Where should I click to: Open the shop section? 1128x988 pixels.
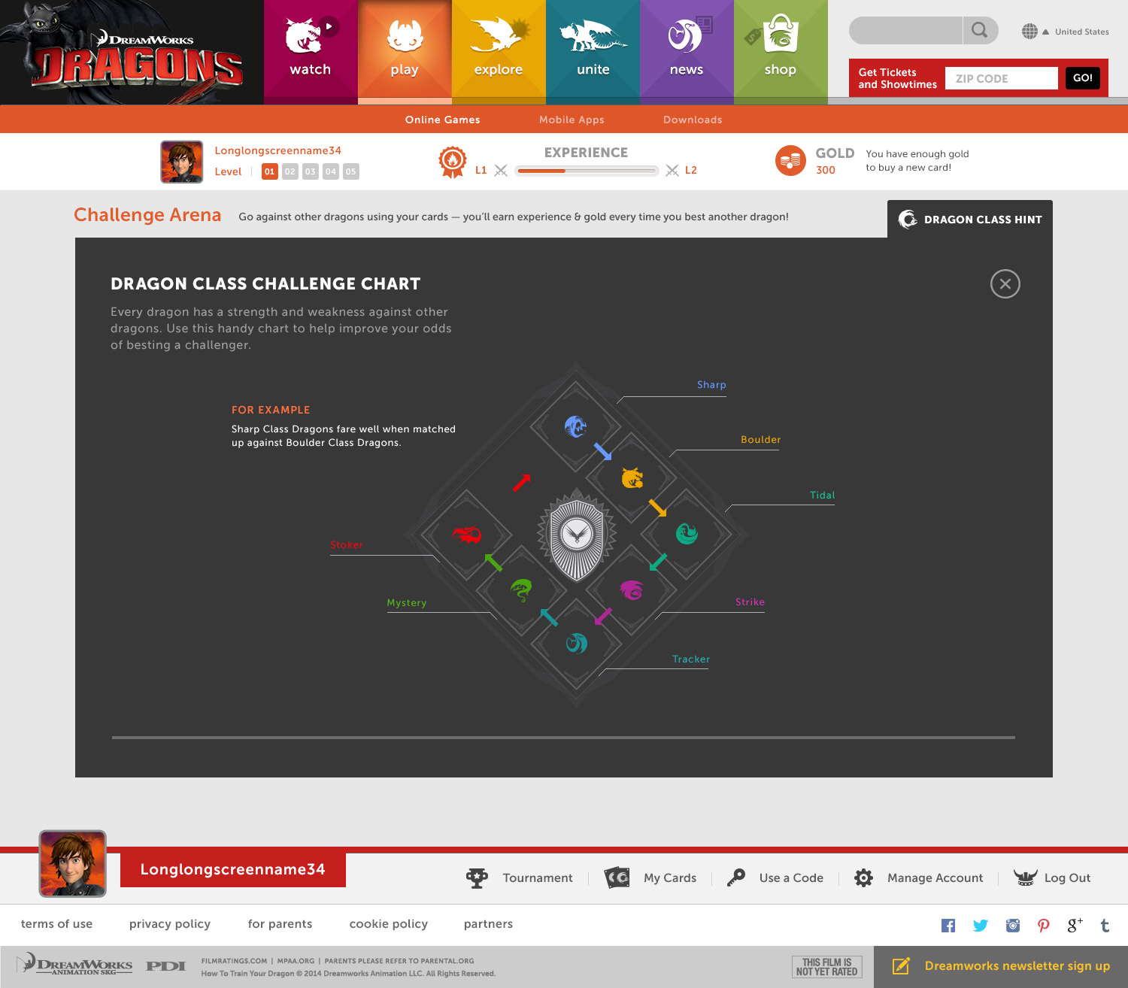coord(781,52)
